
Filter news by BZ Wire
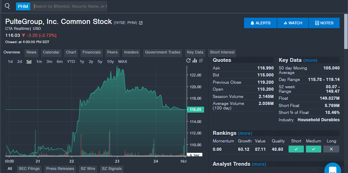[88, 169]
